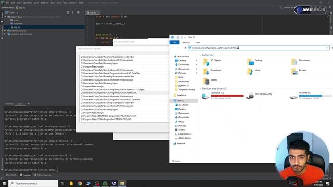
Task: Open Computer ribbon tab in File Explorer
Action: click(186, 42)
